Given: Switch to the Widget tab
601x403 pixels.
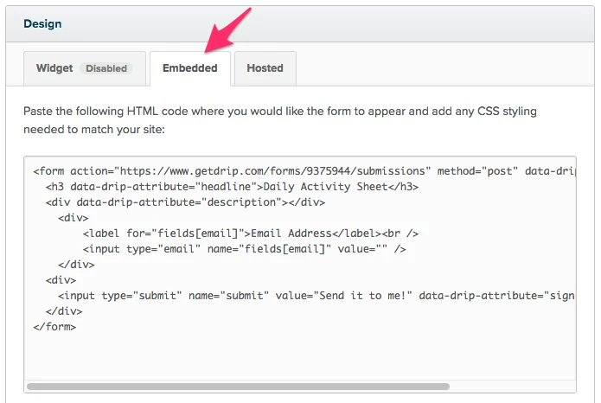Looking at the screenshot, I should coord(85,68).
